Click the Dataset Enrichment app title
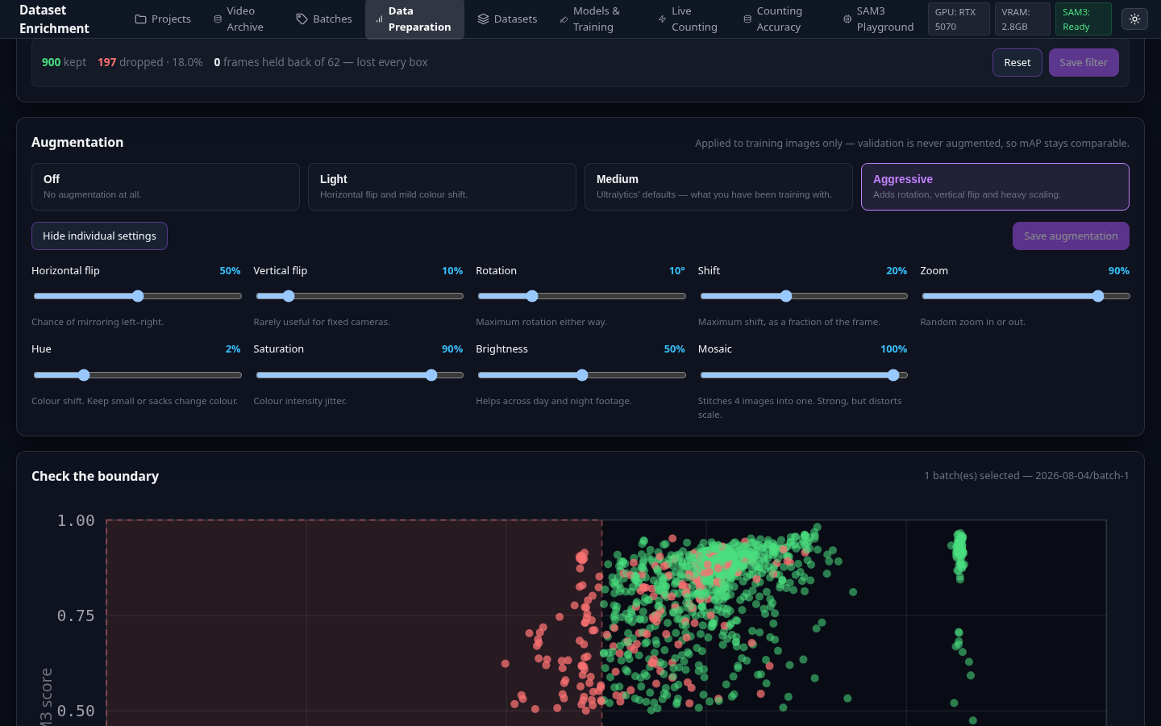1161x726 pixels. click(54, 19)
